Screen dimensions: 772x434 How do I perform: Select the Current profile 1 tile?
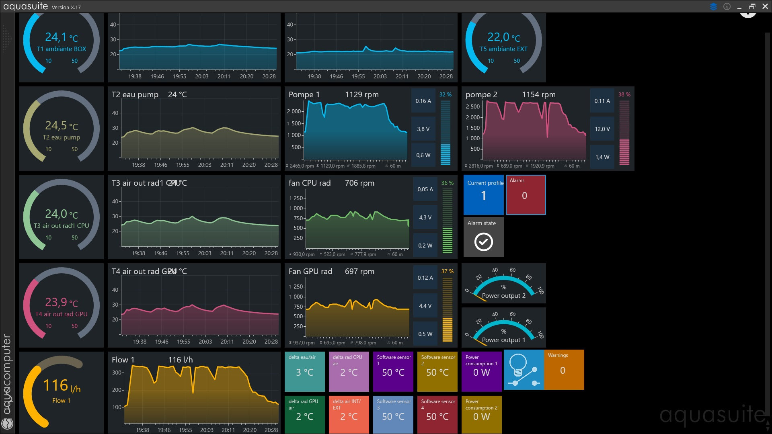tap(483, 195)
